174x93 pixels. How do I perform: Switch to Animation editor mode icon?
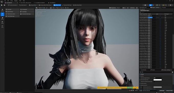pos(157,5)
